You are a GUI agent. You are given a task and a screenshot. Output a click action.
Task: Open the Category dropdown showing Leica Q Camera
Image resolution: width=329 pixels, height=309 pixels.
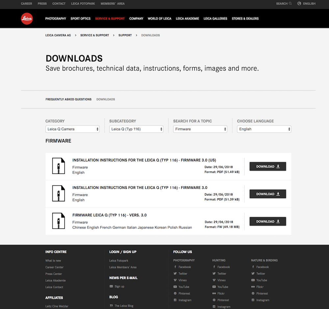72,129
